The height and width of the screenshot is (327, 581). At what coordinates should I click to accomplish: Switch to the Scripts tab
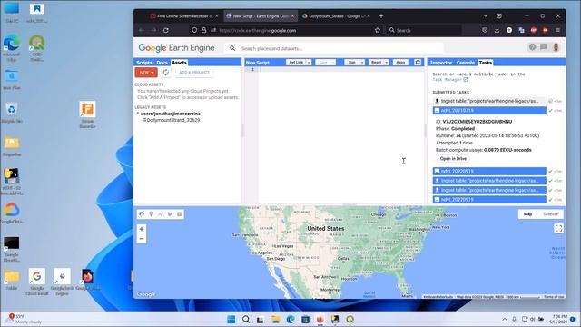144,63
